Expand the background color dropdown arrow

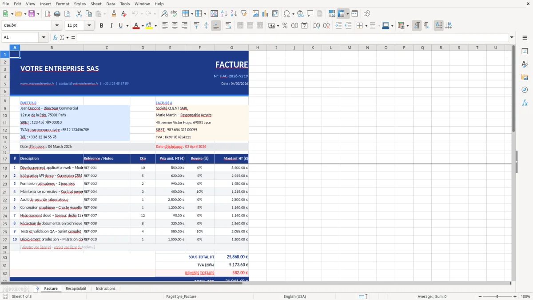[155, 26]
